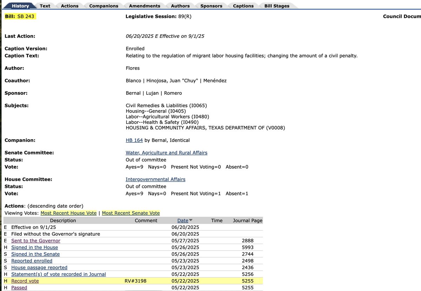Screen dimensions: 421x291
Task: Open the Record vote link
Action: (x=25, y=281)
